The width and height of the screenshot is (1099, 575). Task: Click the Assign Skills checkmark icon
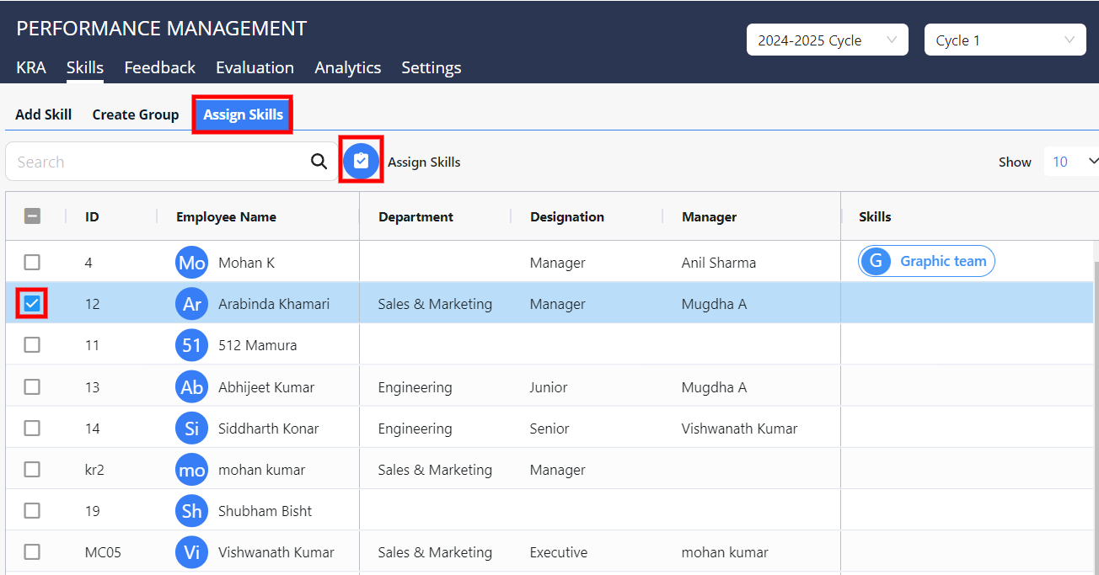361,160
